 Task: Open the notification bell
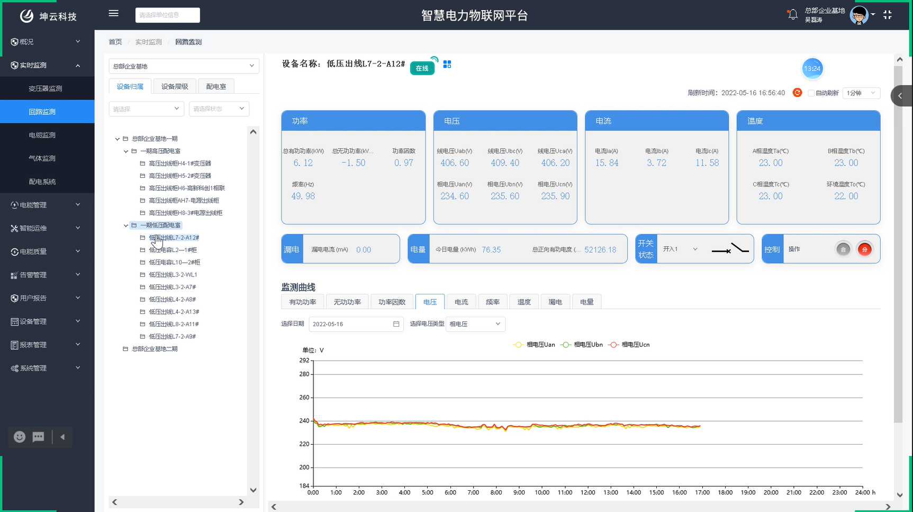[x=792, y=15]
